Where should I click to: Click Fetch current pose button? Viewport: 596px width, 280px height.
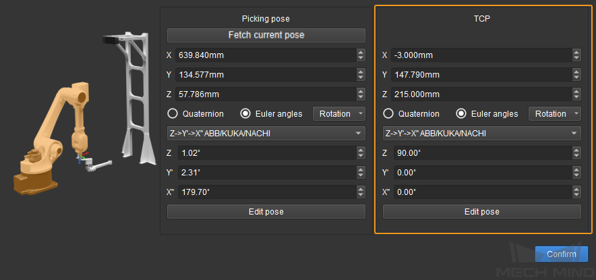point(266,35)
